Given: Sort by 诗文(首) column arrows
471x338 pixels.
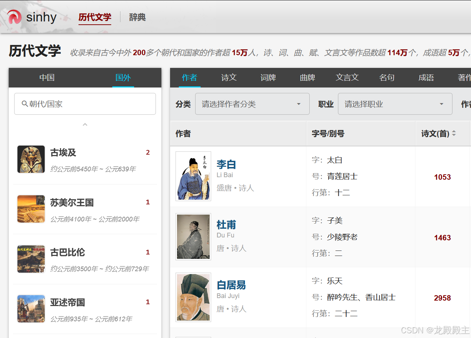Looking at the screenshot, I should click(x=454, y=134).
